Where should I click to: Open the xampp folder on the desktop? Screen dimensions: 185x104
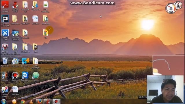click(15, 20)
